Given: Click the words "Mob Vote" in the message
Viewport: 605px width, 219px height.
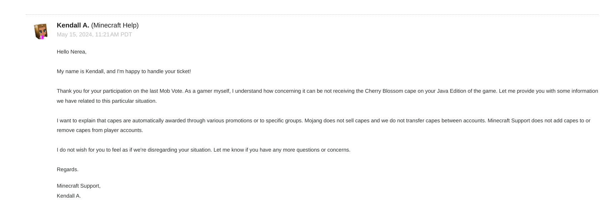Looking at the screenshot, I should point(171,91).
